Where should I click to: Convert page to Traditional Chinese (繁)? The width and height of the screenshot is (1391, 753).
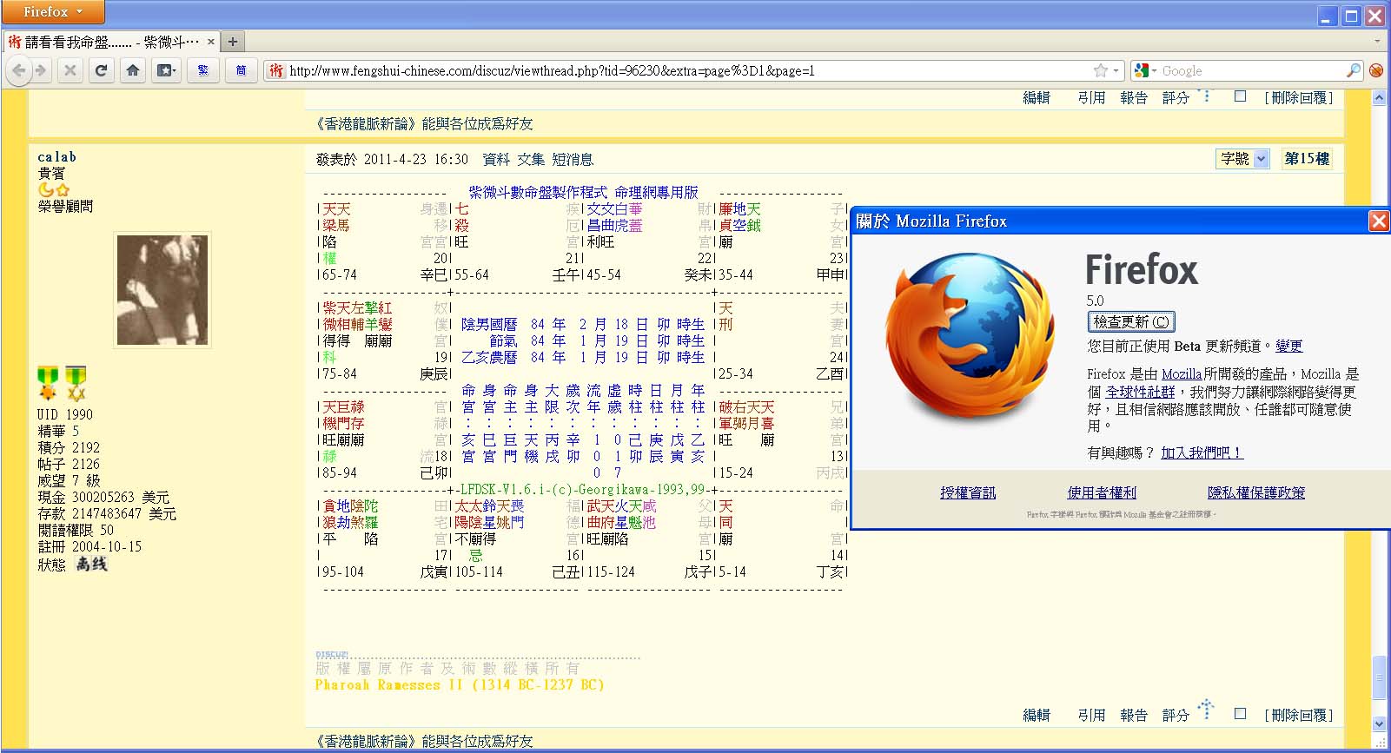pyautogui.click(x=203, y=70)
